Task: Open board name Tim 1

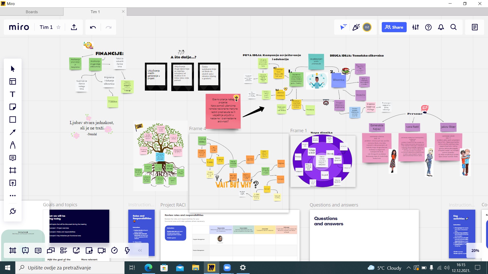Action: point(46,27)
